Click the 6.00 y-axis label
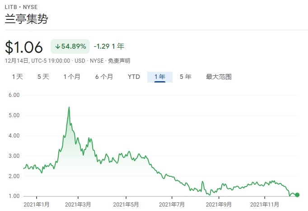Viewport: 308px width, 211px height. coord(14,95)
